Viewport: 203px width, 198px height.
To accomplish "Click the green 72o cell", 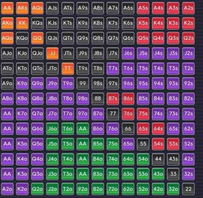I will point(113,189).
